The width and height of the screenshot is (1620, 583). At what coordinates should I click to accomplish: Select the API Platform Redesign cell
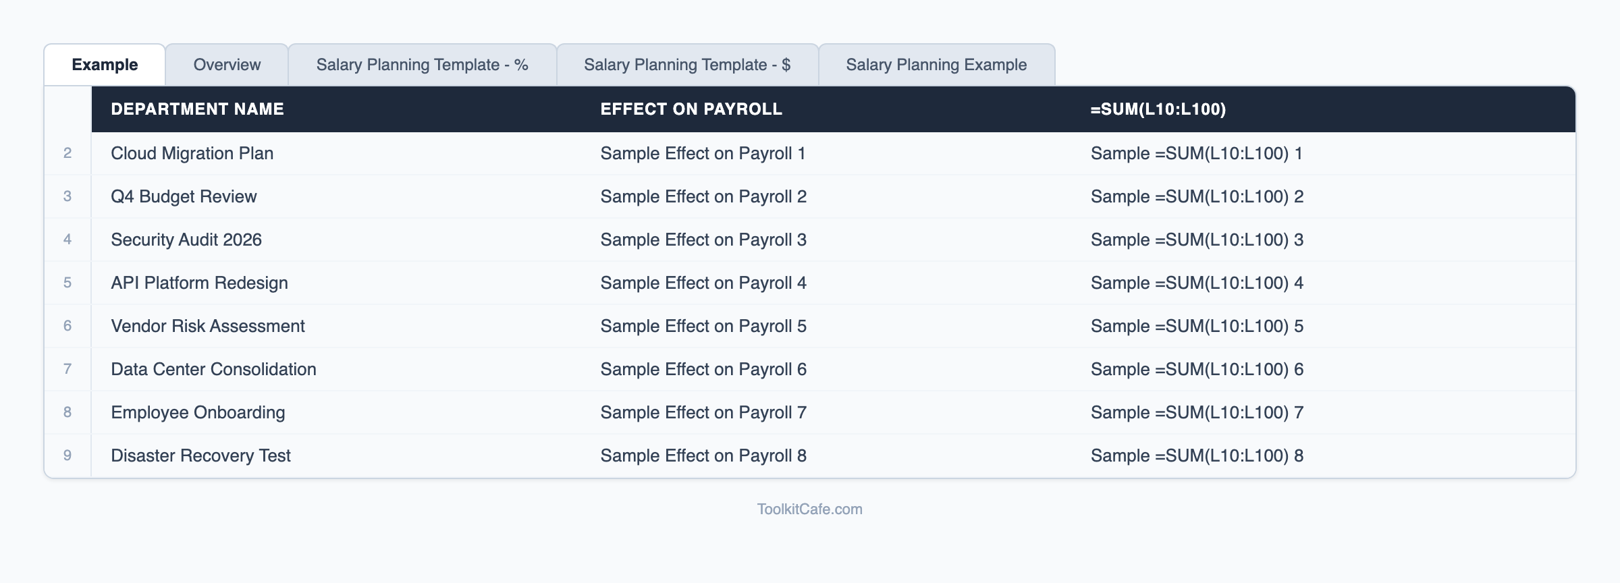(199, 283)
